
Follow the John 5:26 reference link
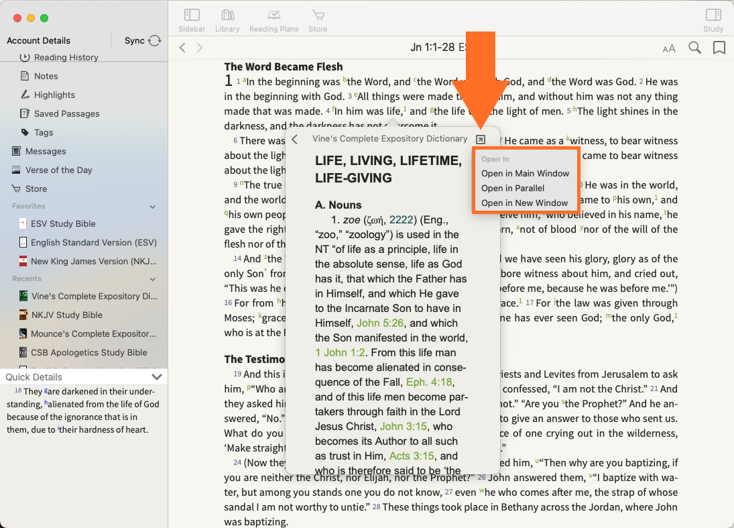[x=380, y=323]
